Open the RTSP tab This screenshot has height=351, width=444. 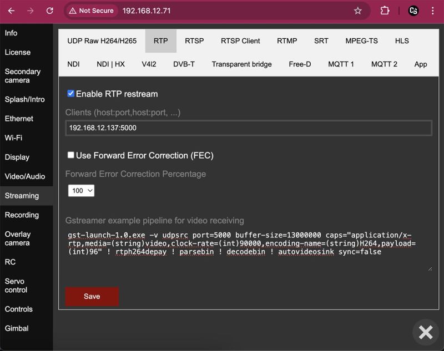click(194, 41)
